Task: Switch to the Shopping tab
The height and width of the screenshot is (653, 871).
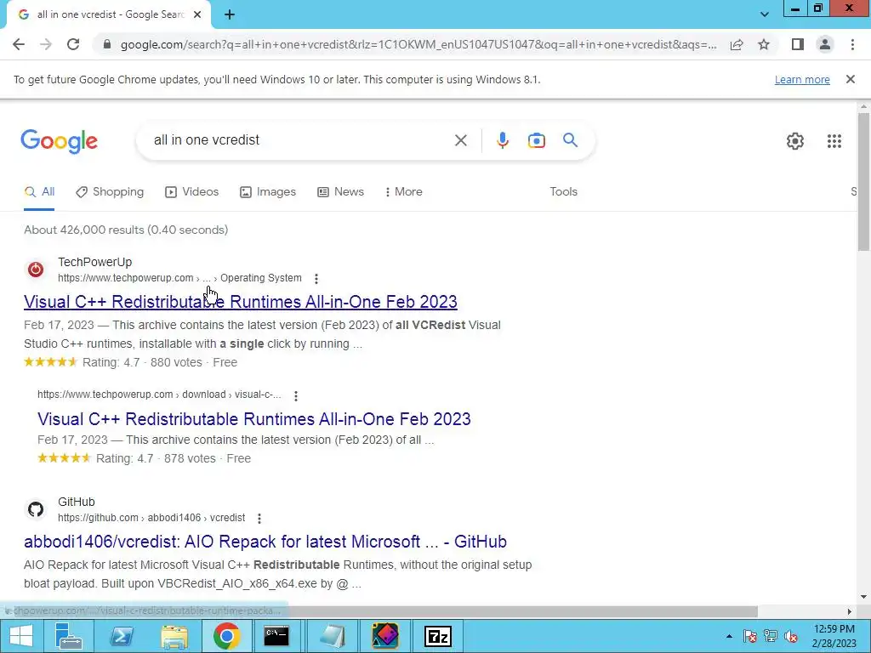Action: [x=110, y=192]
